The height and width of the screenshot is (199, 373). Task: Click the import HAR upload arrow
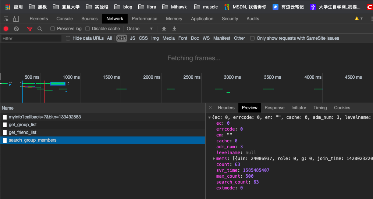tap(164, 29)
